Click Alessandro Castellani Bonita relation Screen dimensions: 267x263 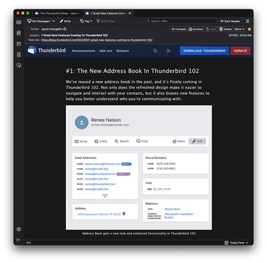[179, 216]
